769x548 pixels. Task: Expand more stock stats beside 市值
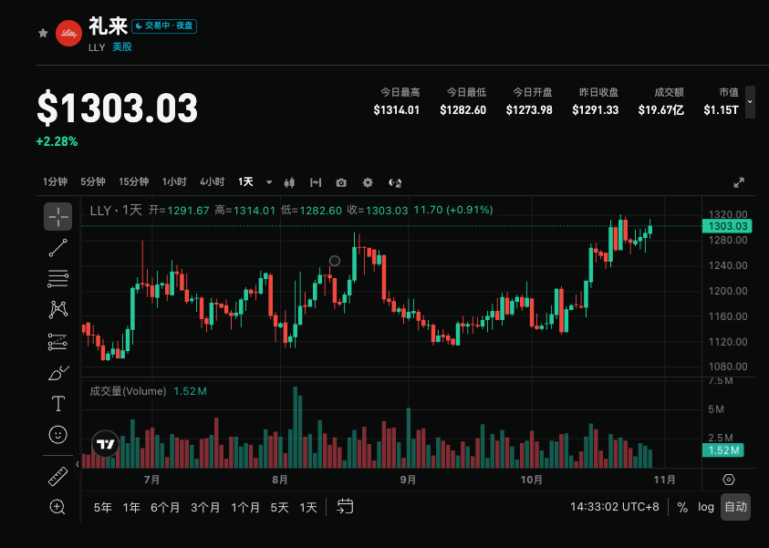coord(750,102)
